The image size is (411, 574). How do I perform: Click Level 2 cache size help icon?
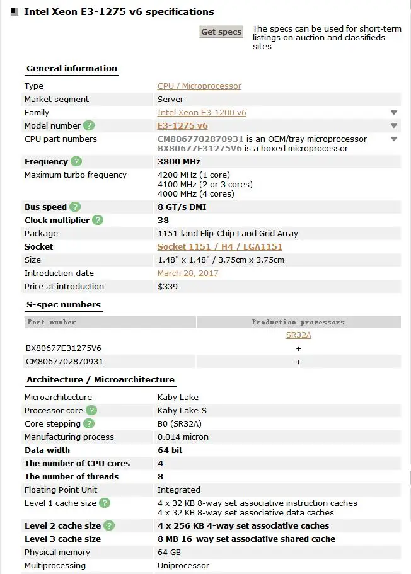[109, 525]
